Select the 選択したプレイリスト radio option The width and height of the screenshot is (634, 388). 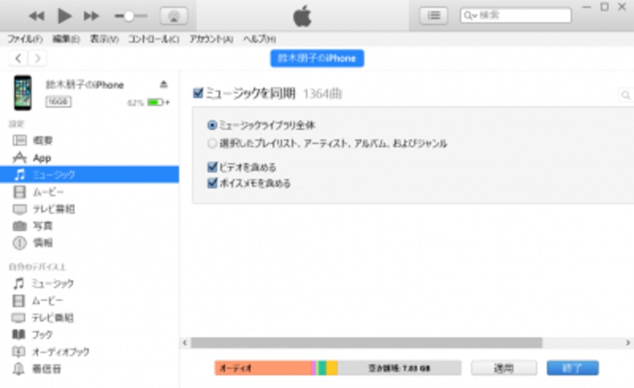(x=212, y=144)
